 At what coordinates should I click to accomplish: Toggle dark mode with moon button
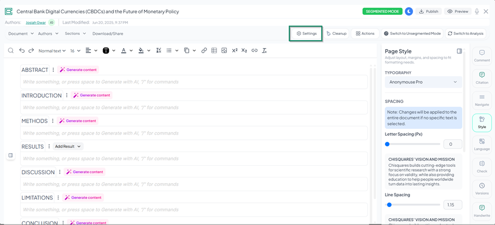409,11
